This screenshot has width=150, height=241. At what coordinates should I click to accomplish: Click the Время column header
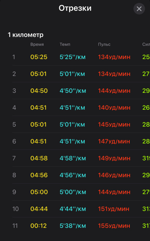coord(37,45)
